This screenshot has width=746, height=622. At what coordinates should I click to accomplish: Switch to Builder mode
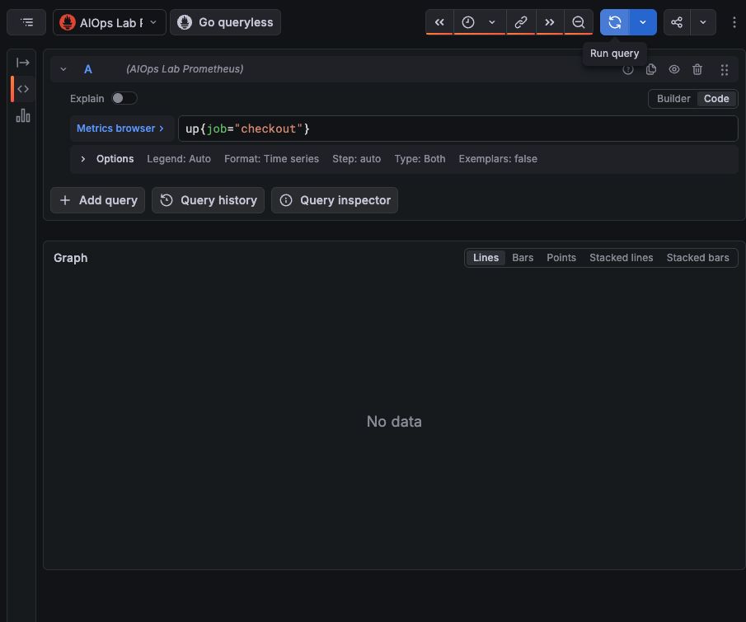[673, 98]
